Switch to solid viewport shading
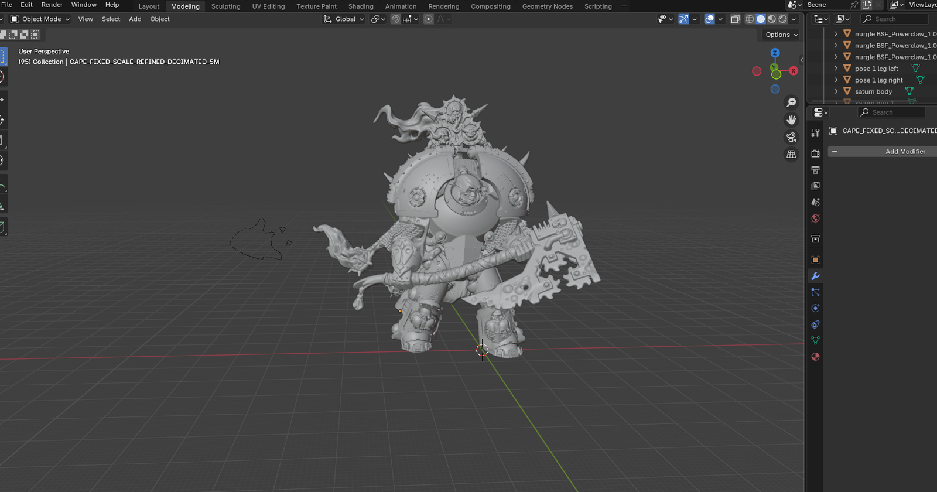 tap(761, 19)
